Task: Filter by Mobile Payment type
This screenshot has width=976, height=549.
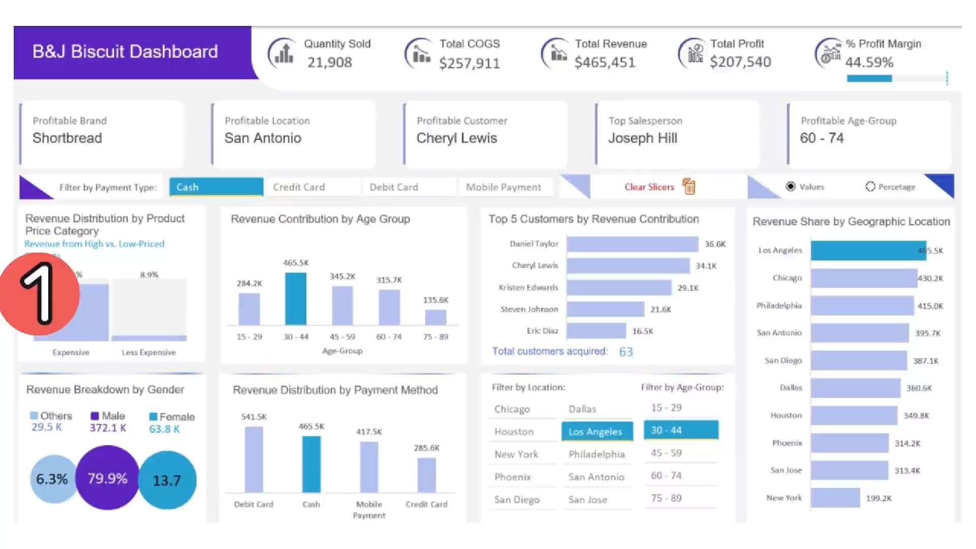Action: pyautogui.click(x=505, y=187)
